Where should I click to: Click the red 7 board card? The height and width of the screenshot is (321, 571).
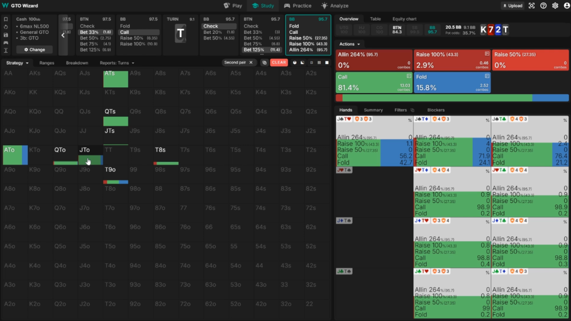(491, 30)
